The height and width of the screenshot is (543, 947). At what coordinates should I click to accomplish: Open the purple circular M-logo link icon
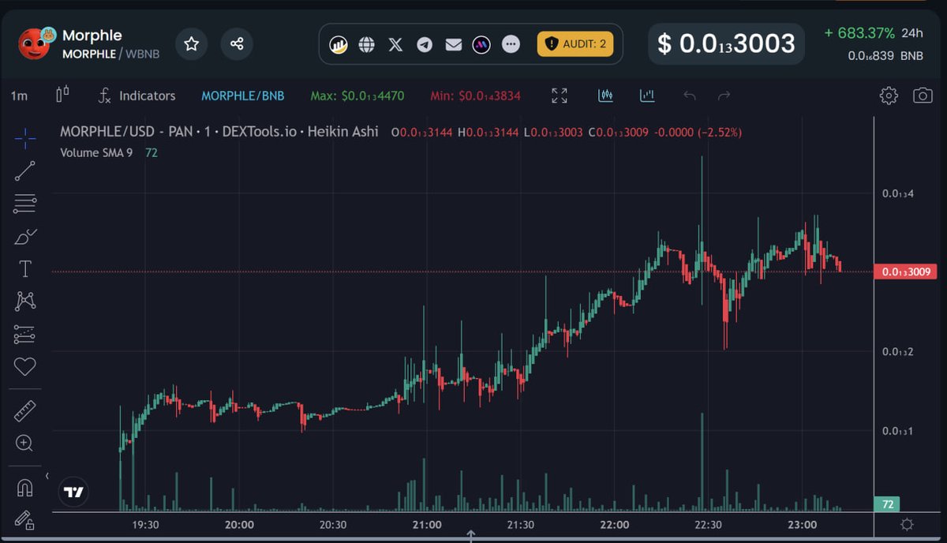481,44
